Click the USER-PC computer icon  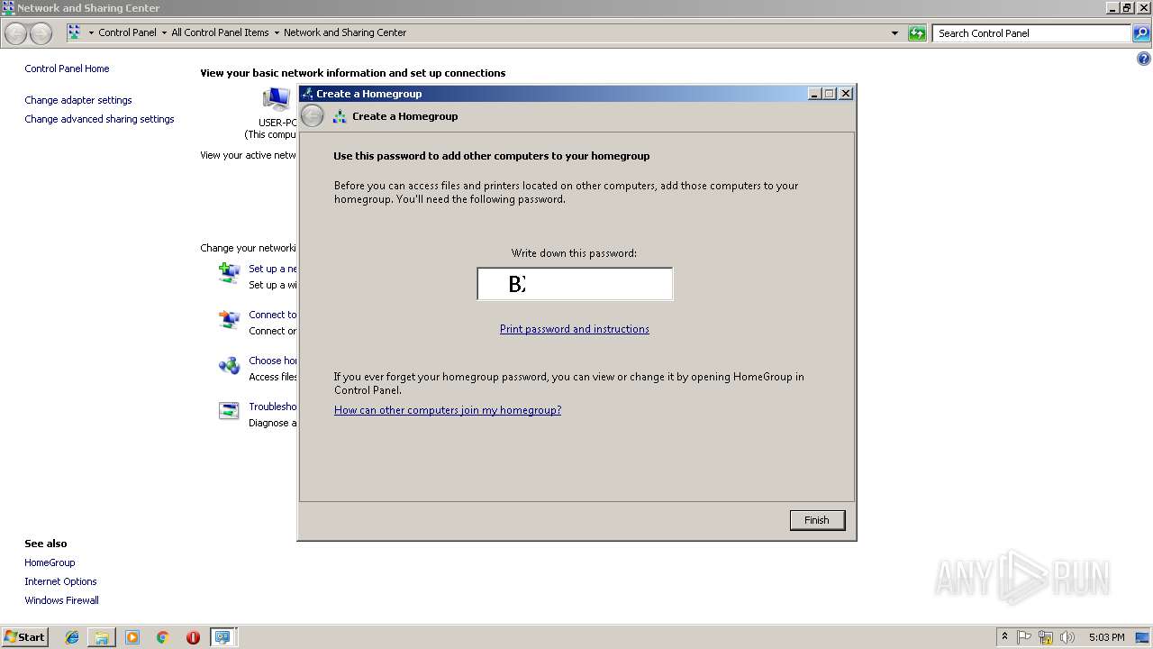(277, 99)
